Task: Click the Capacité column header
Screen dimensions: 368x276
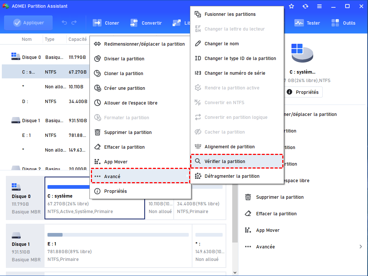Action: pos(78,39)
